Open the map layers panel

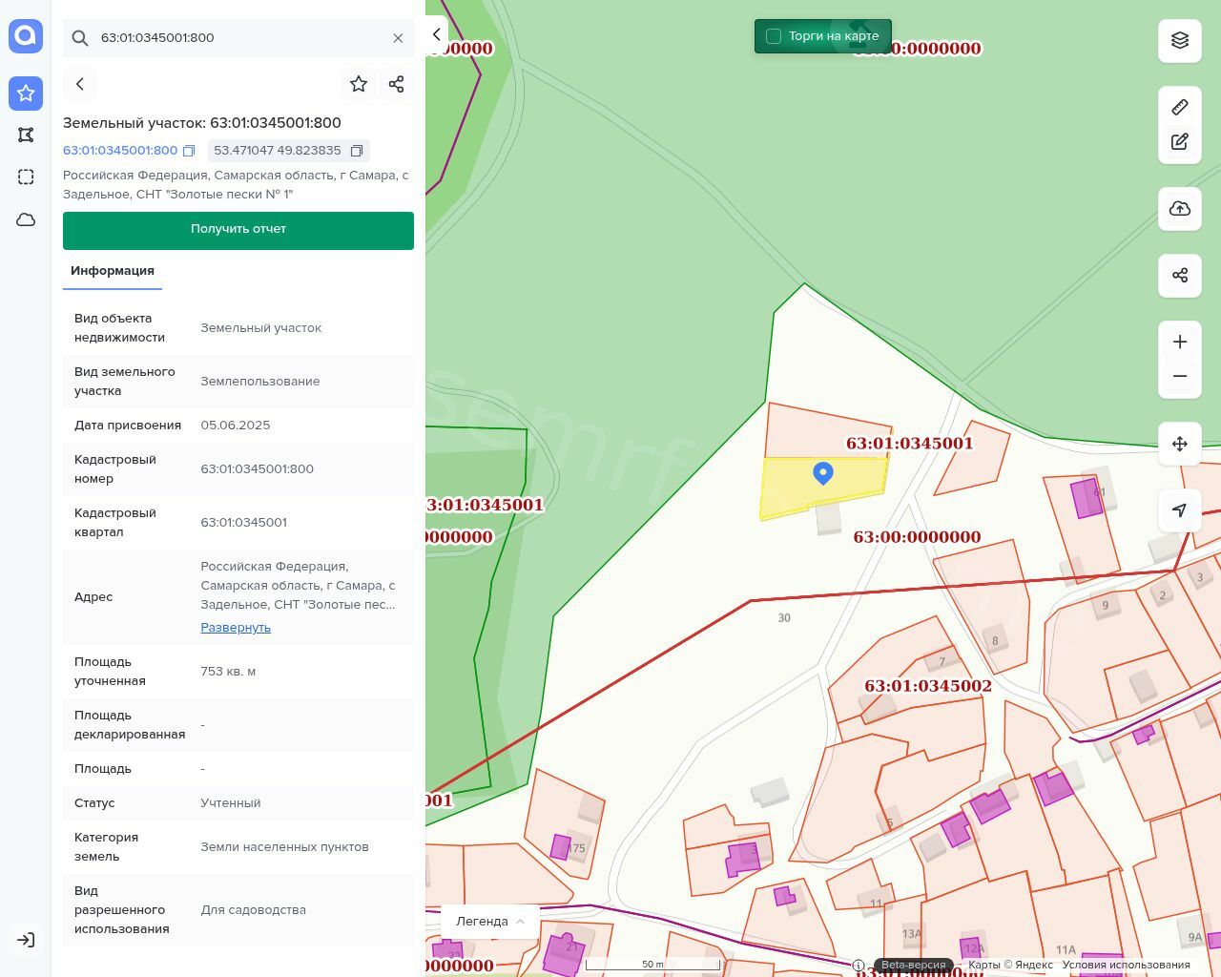(1179, 40)
